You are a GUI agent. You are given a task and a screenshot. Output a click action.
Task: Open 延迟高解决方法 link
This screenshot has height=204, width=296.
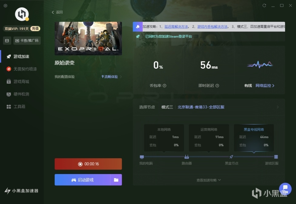(176, 27)
